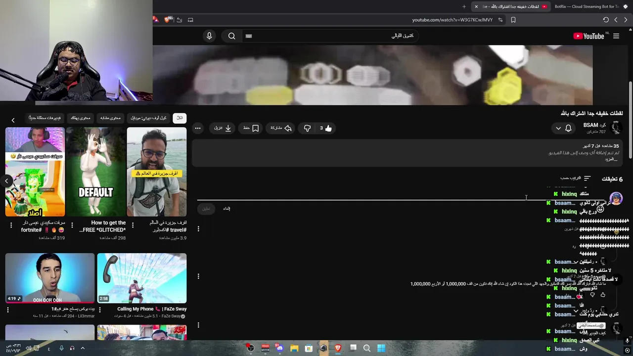
Task: Select the recently uploaded videos chip
Action: (x=45, y=118)
